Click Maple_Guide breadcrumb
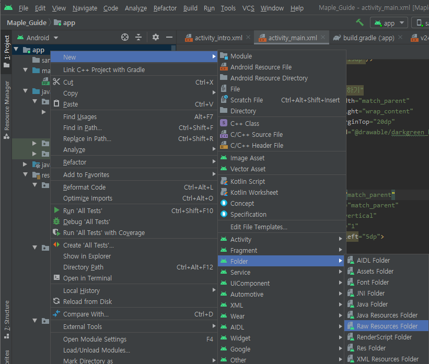This screenshot has width=429, height=364. coord(27,22)
